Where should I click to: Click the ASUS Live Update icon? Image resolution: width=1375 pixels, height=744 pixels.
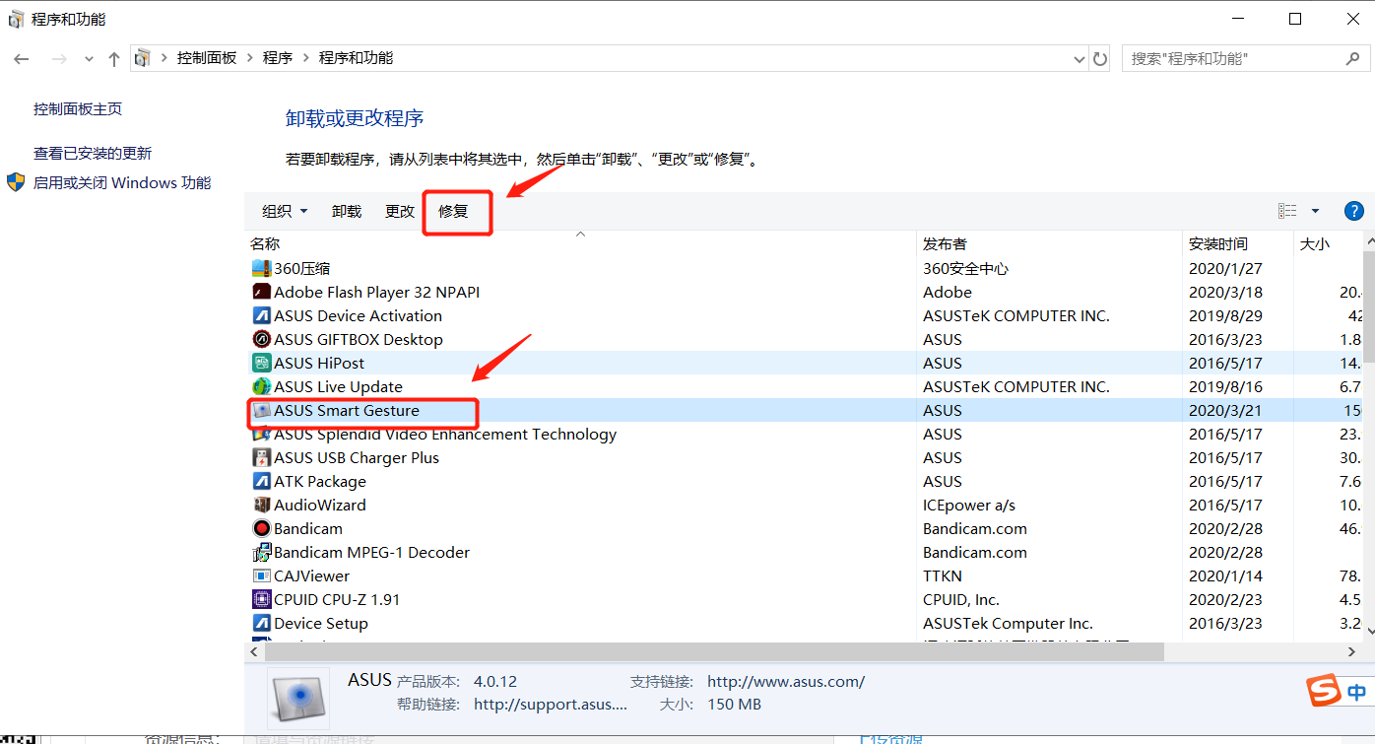click(x=261, y=386)
